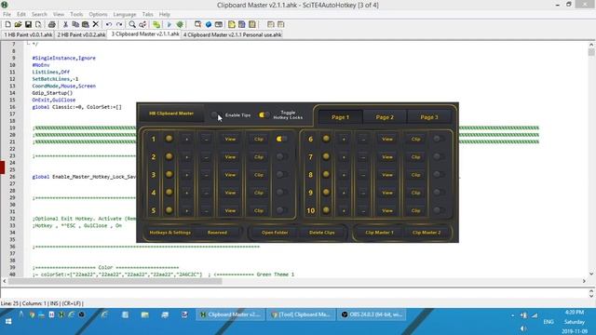
Task: Switch to Page 2 tab
Action: (x=385, y=117)
